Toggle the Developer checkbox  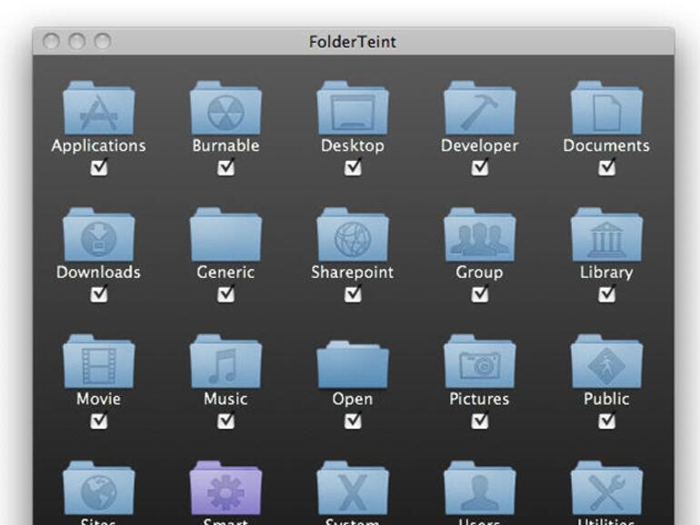(x=480, y=167)
